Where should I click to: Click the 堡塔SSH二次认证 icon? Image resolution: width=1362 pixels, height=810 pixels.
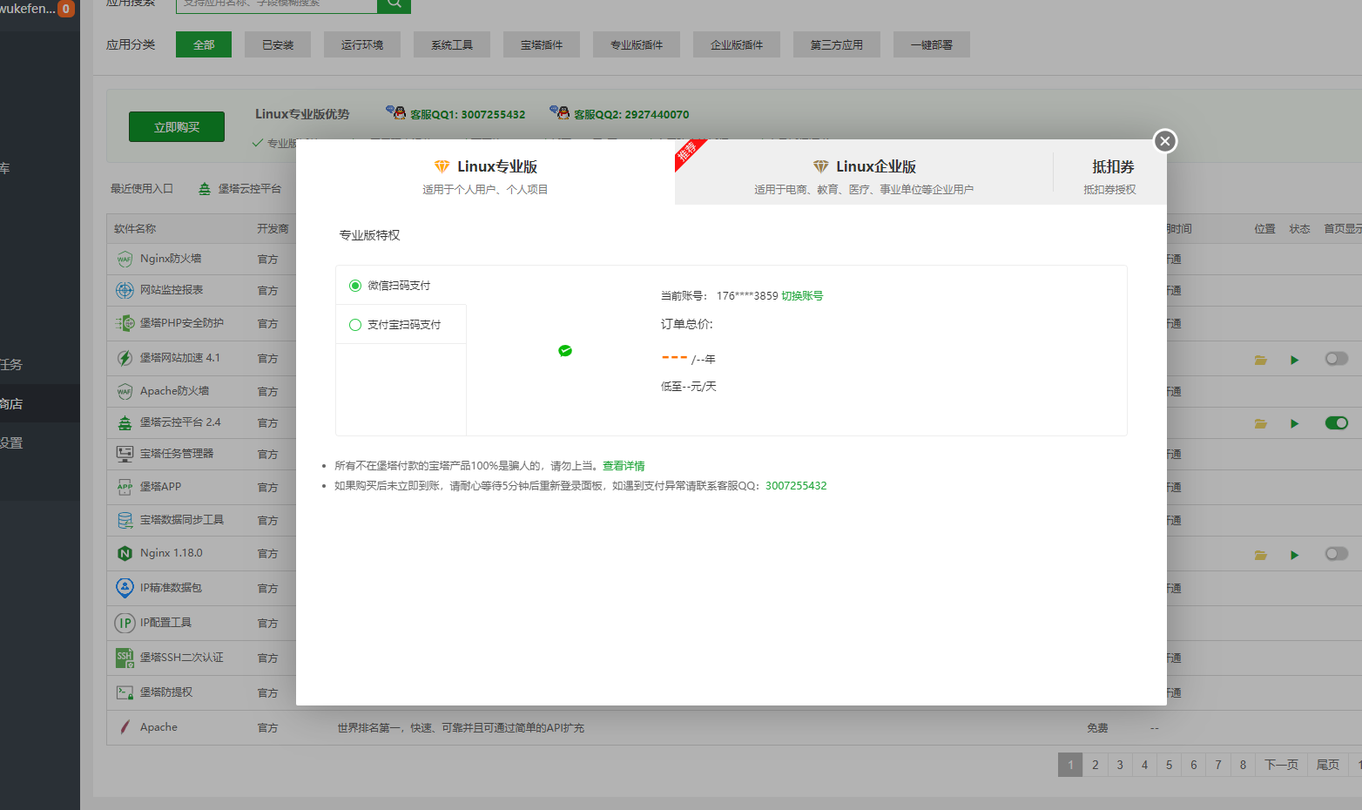click(125, 658)
